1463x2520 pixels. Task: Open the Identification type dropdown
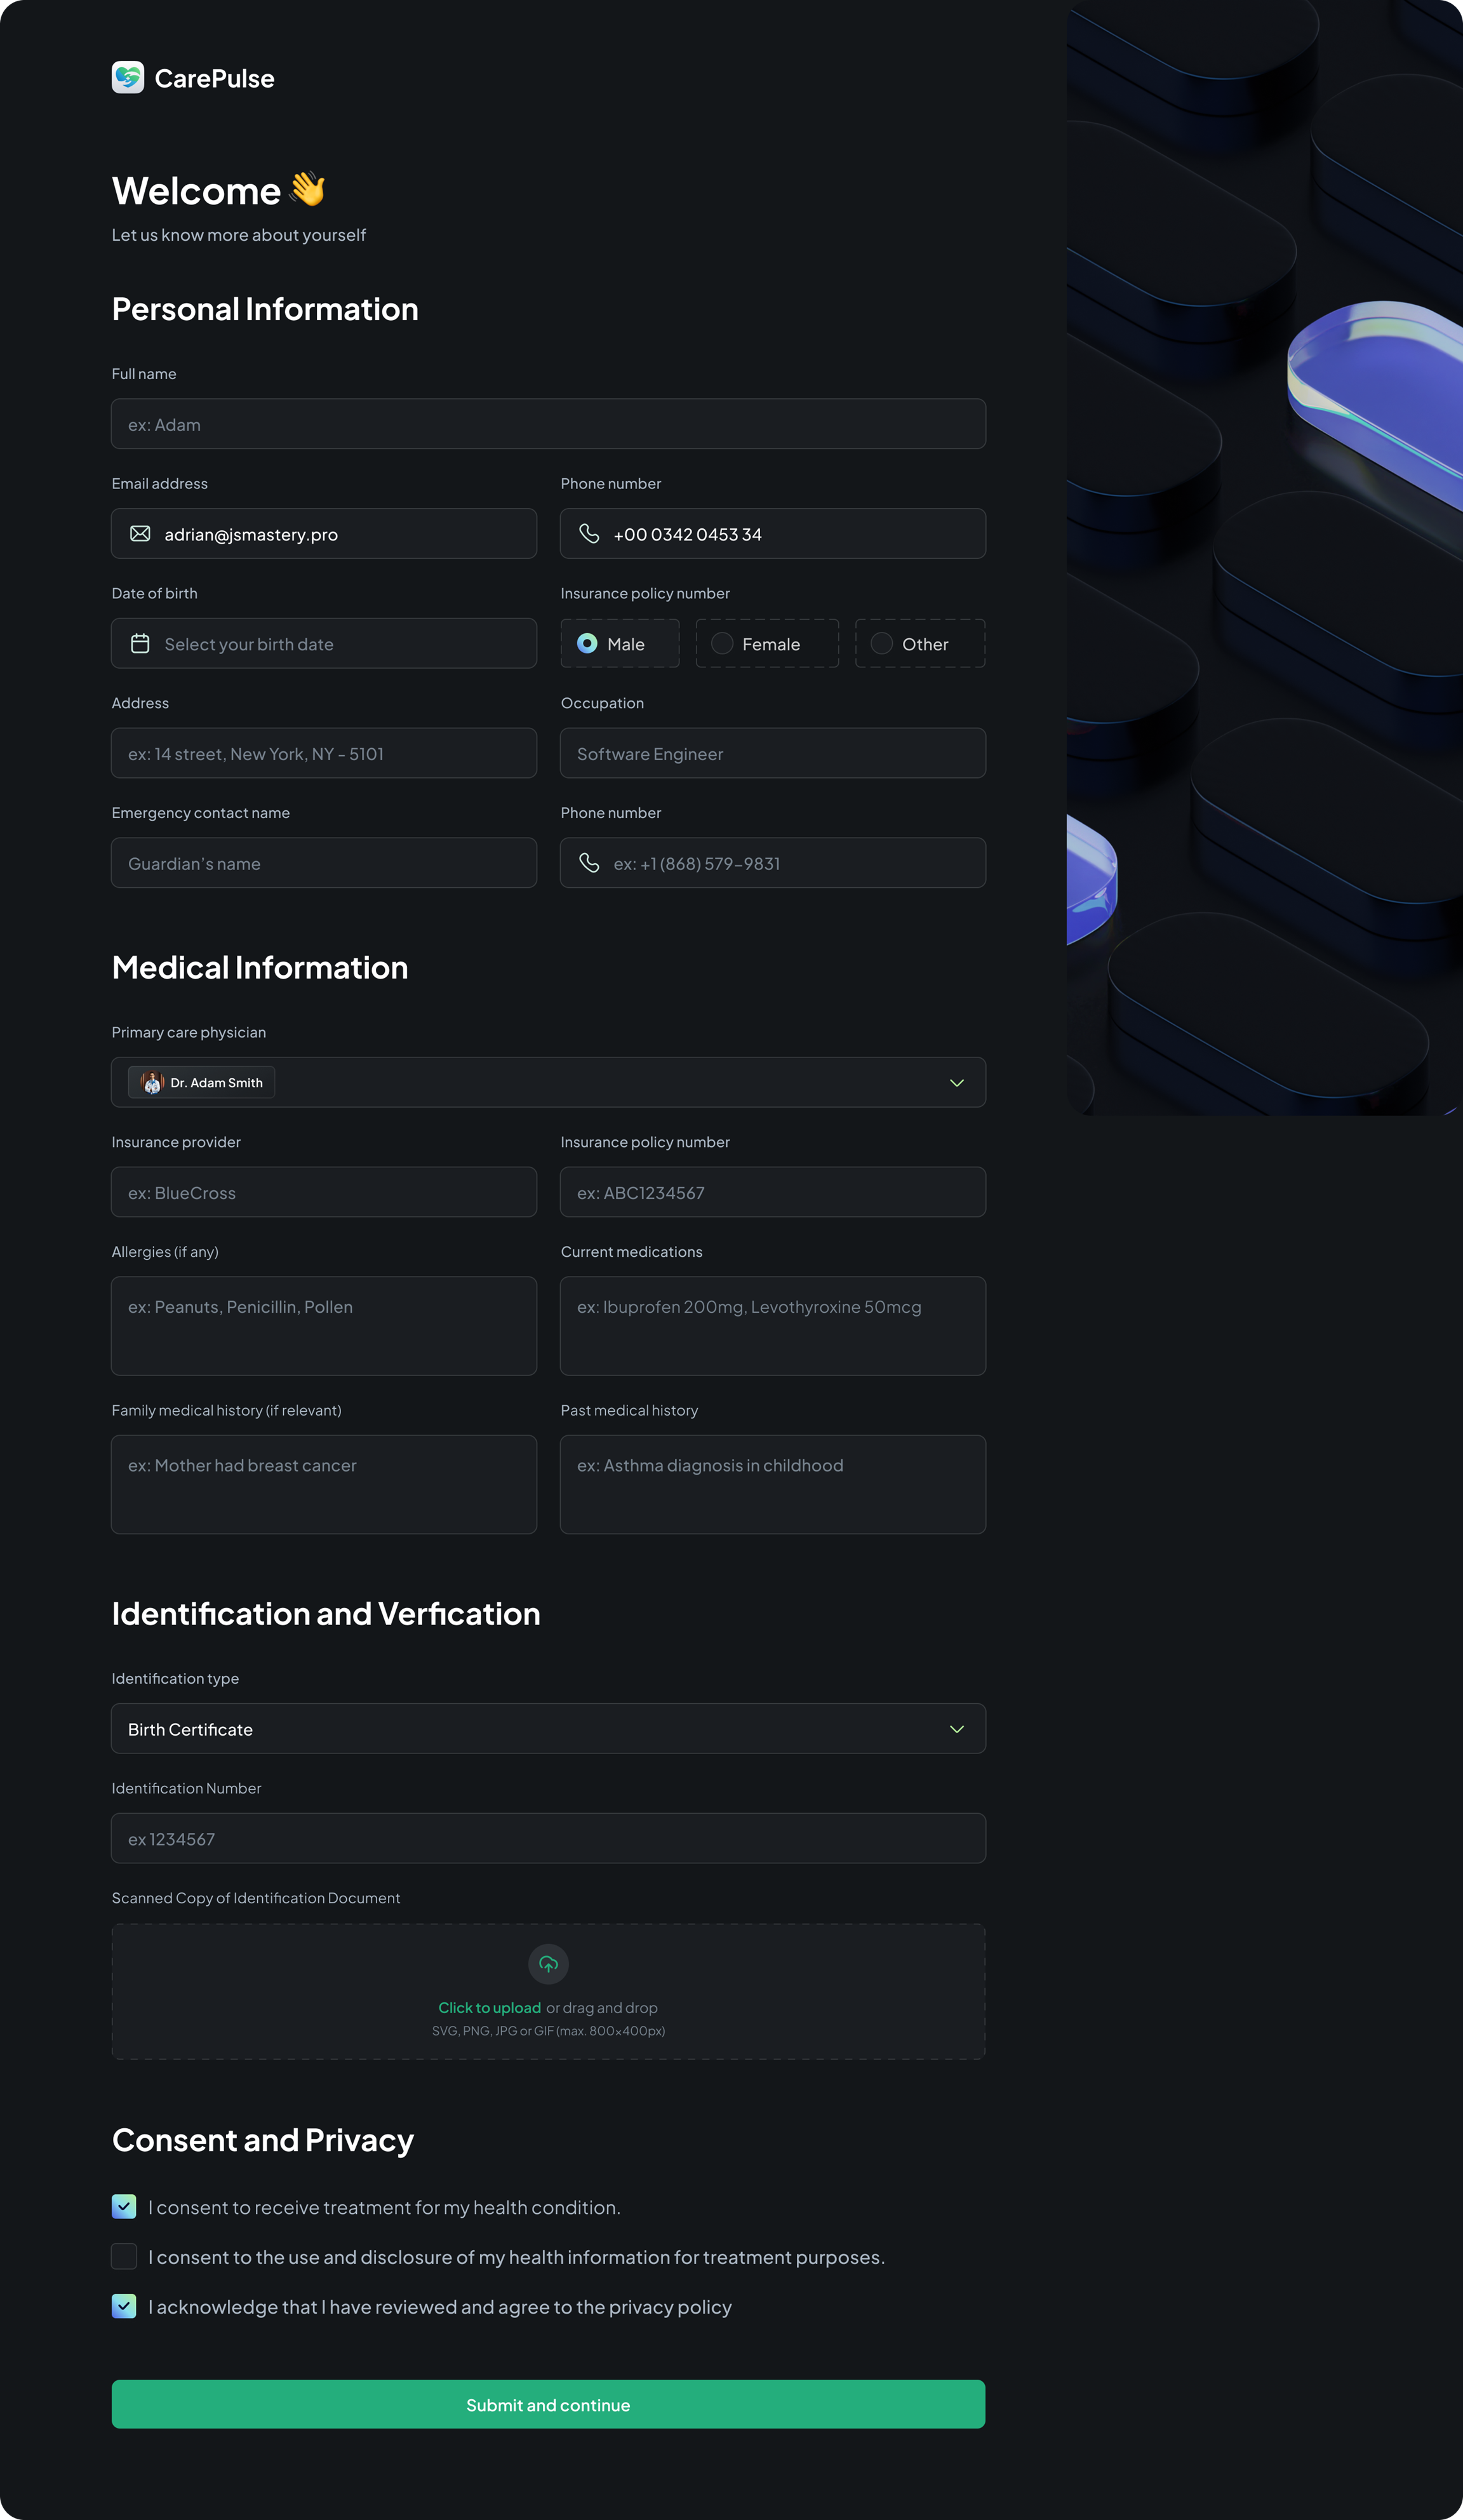pos(548,1729)
